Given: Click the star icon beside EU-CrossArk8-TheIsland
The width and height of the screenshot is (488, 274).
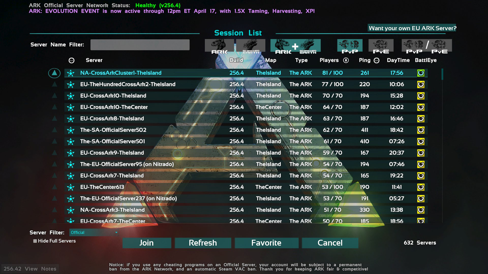Looking at the screenshot, I should pos(71,119).
